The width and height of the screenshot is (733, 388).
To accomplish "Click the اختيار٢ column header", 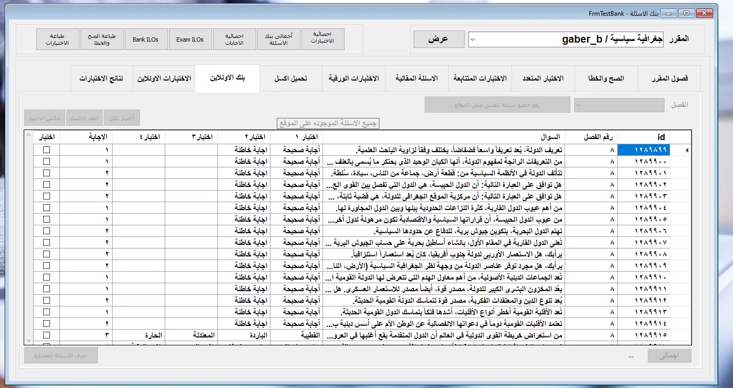I will click(x=244, y=137).
